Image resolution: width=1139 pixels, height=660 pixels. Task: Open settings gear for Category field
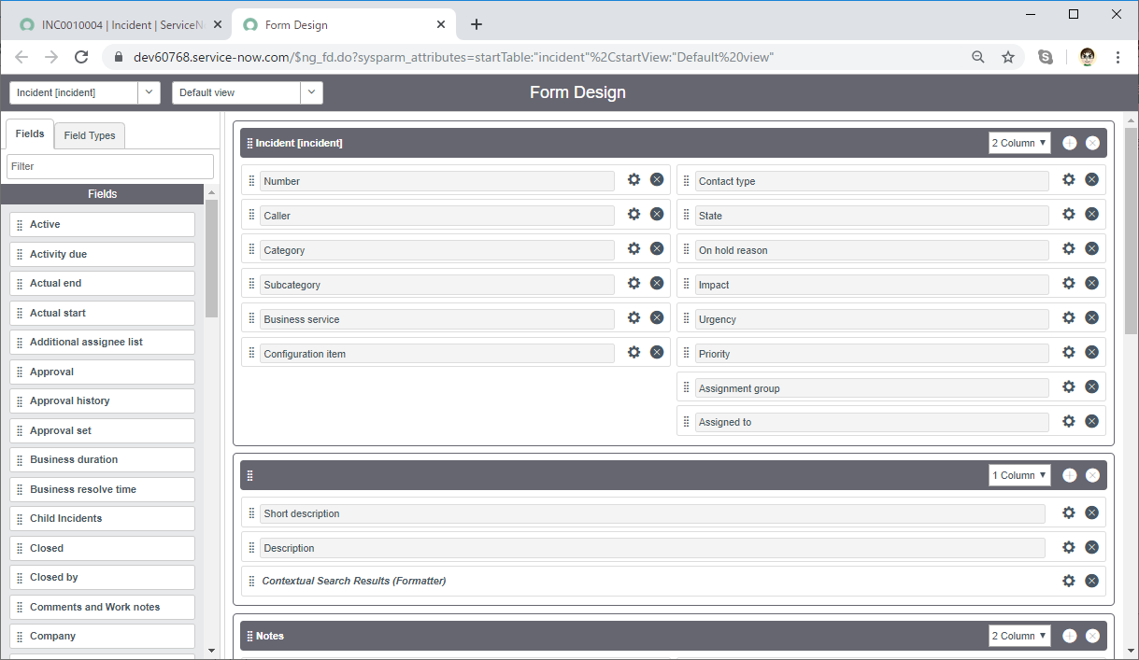point(634,249)
